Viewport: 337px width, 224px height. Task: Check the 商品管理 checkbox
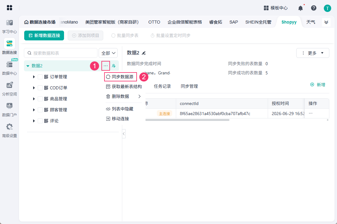click(x=40, y=99)
